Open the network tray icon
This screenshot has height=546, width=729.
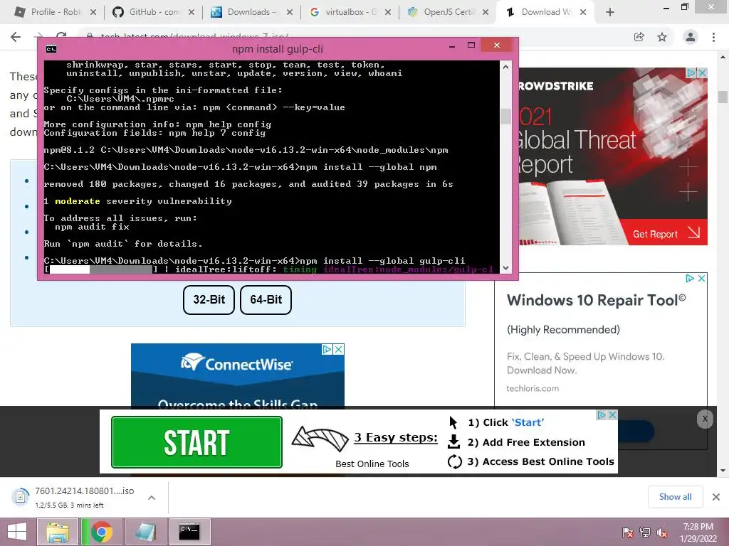pyautogui.click(x=645, y=532)
